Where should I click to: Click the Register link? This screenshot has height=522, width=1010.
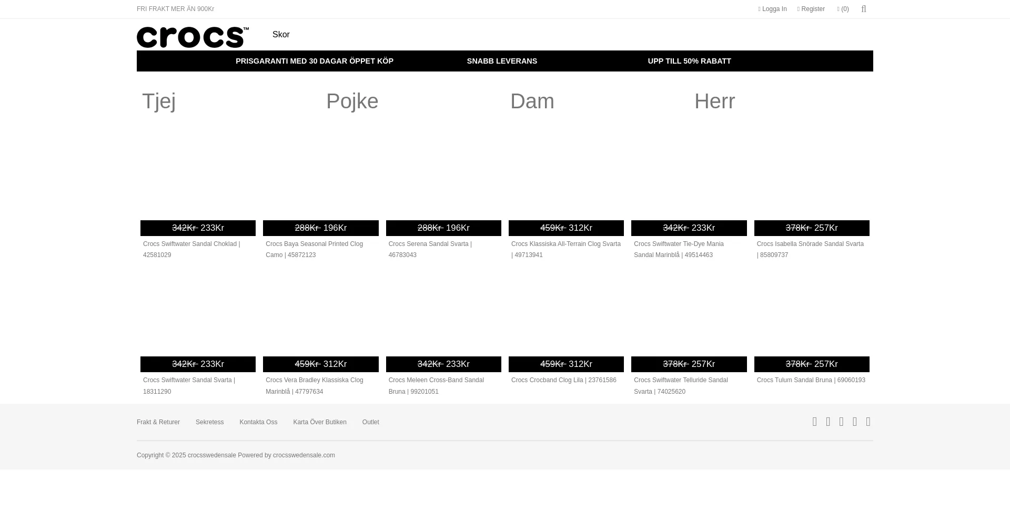(811, 9)
